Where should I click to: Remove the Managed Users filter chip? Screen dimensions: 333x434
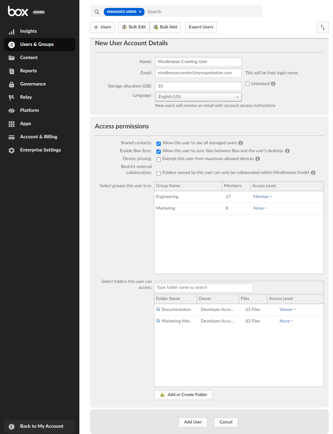click(x=140, y=12)
